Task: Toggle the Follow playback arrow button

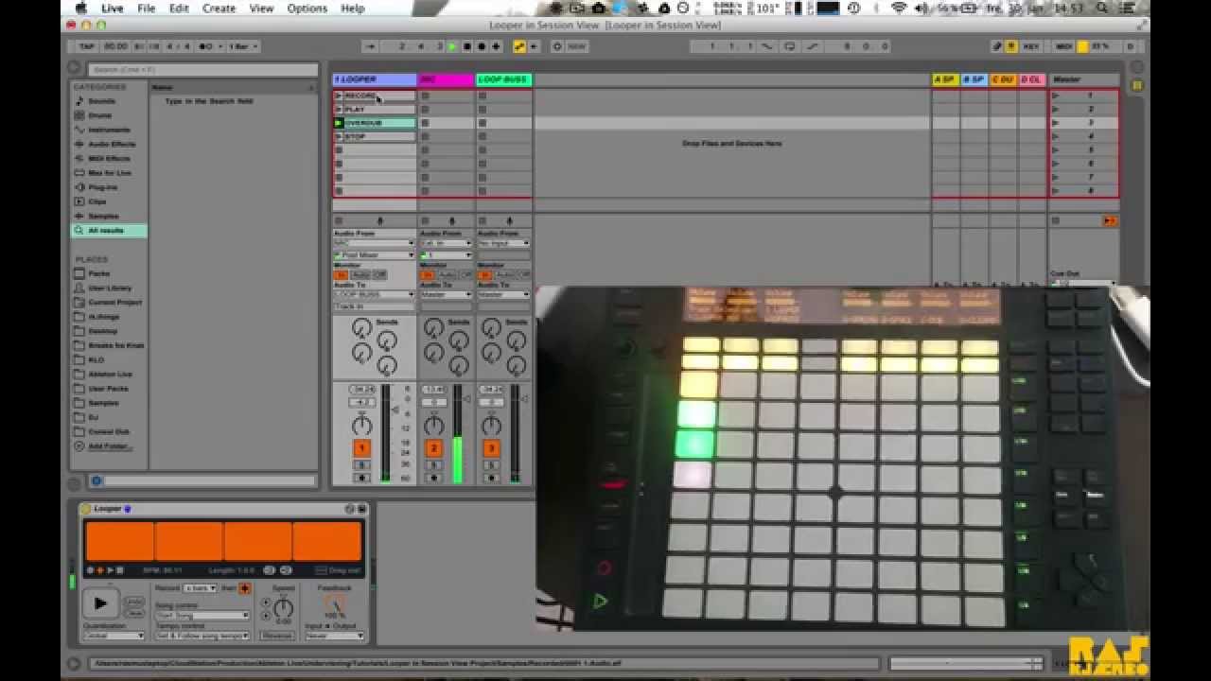Action: (371, 46)
